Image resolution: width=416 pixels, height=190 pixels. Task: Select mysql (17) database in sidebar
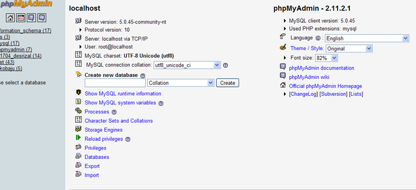[9, 43]
